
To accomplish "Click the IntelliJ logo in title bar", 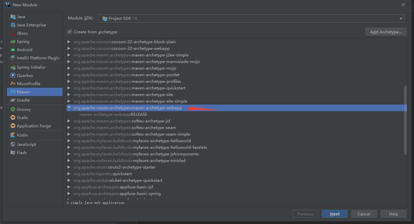I will tap(8, 5).
